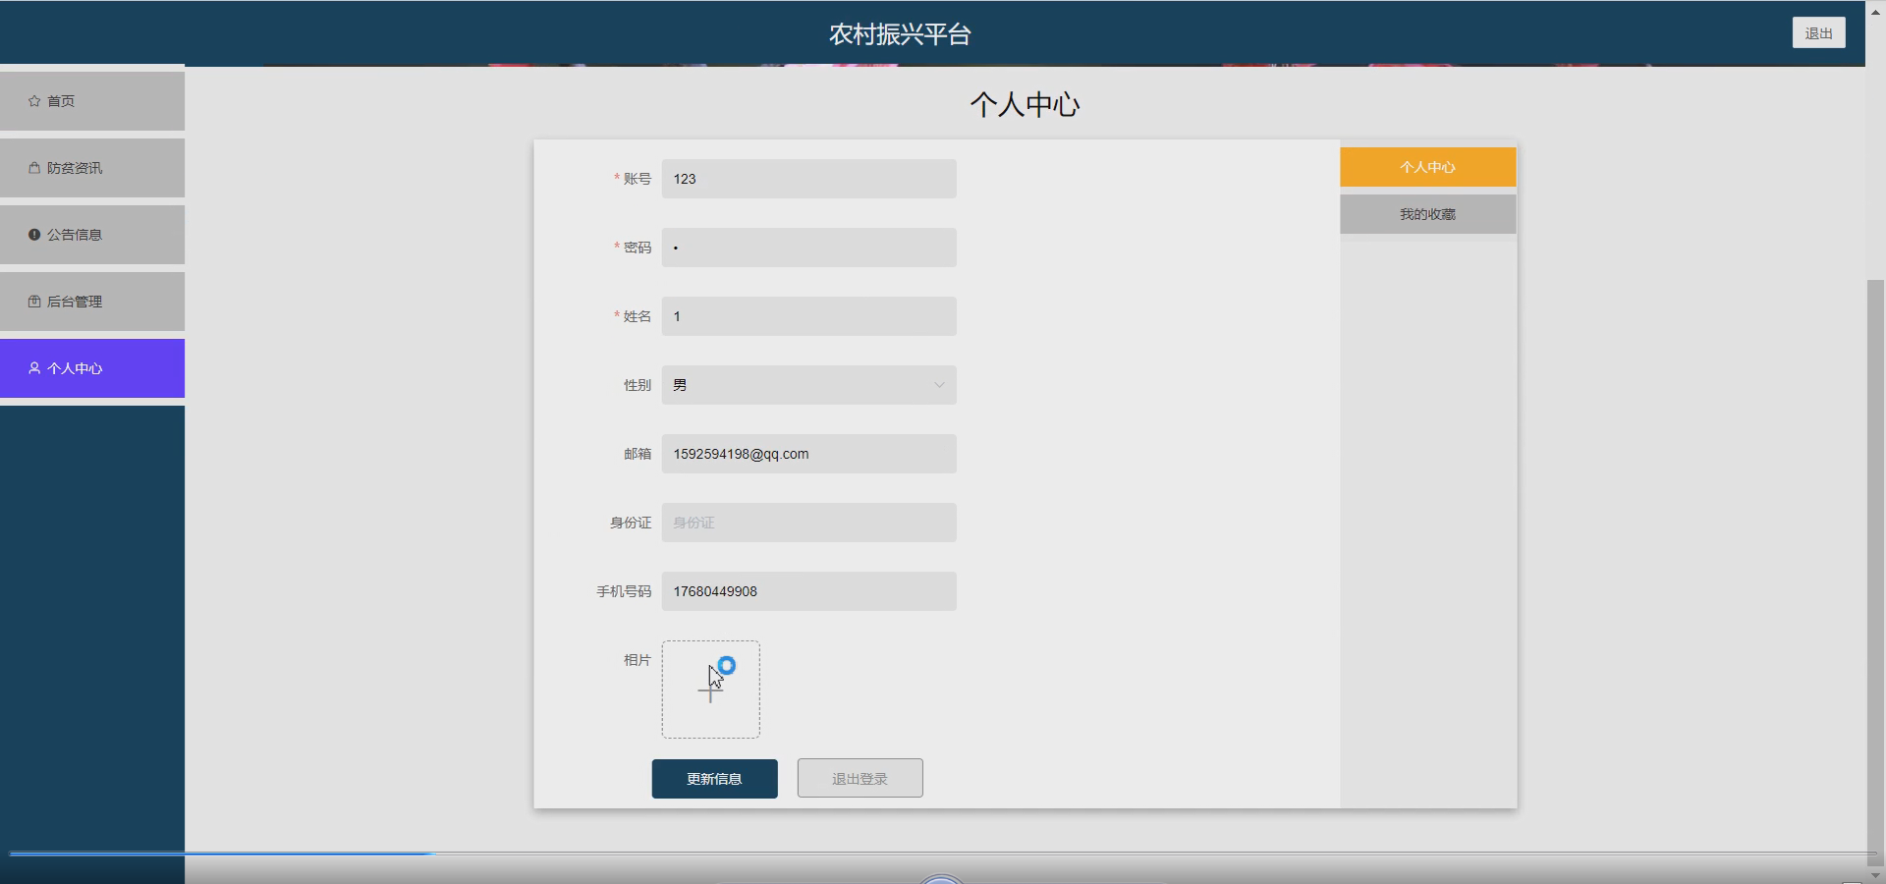Click the lock icon next to 防贫资讯
Viewport: 1886px width, 884px height.
pos(32,168)
